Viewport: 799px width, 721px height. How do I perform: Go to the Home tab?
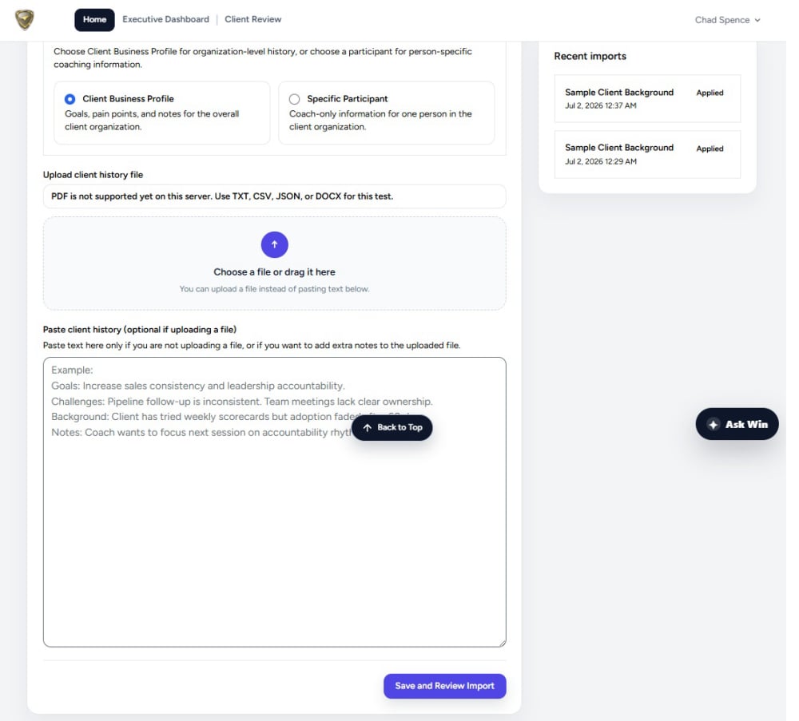(x=96, y=20)
